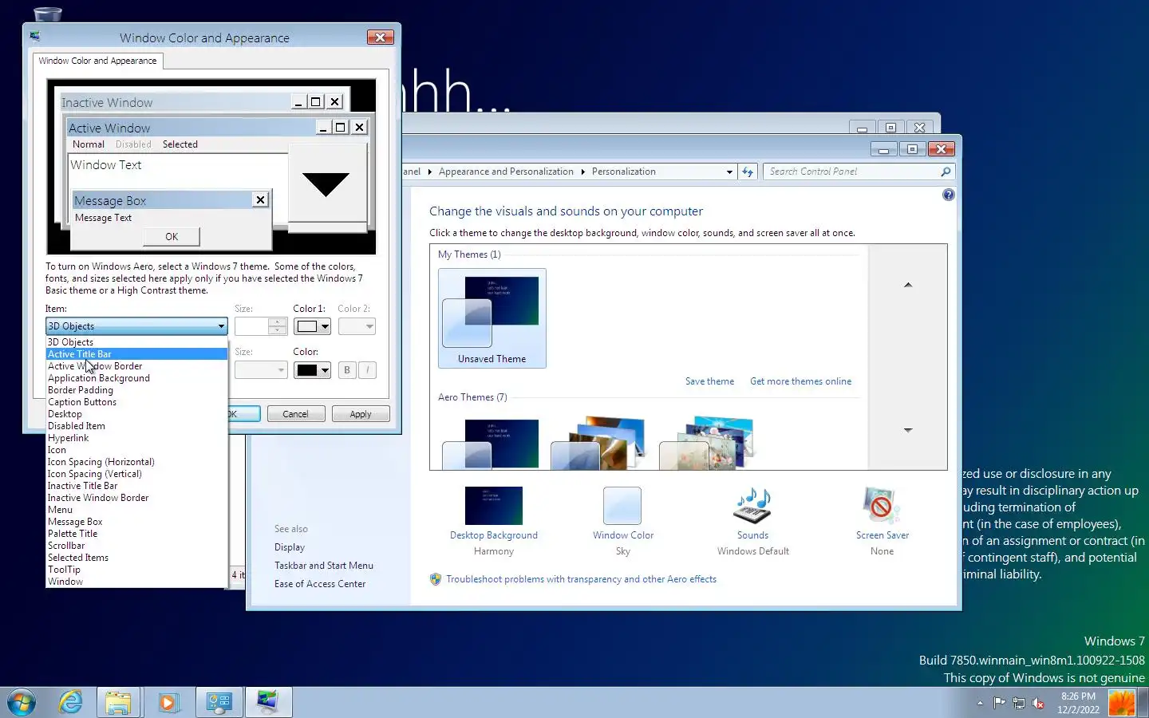Open the Taskbar and Start Menu link

324,566
